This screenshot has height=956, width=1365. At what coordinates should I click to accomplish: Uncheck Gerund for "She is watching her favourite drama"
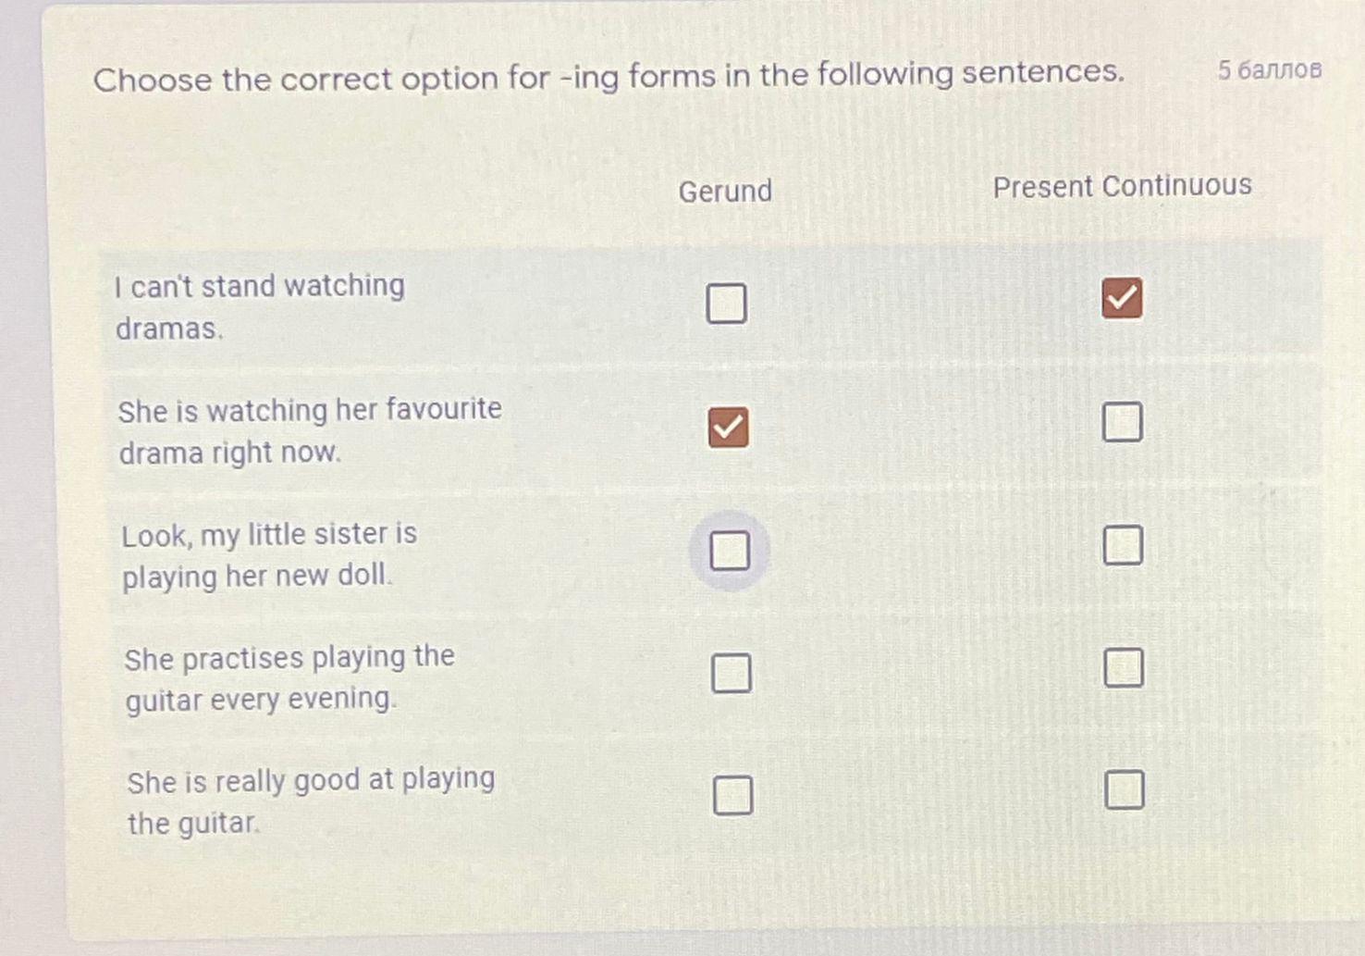[728, 427]
